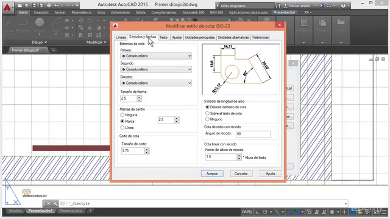Click the calculator utilities icon in ribbon
The height and width of the screenshot is (219, 390).
tap(303, 22)
